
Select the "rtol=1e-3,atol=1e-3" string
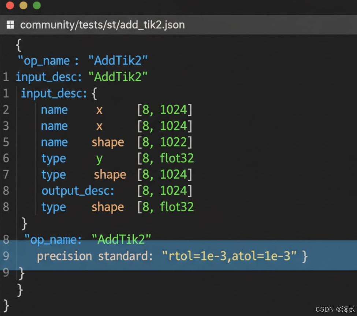230,256
